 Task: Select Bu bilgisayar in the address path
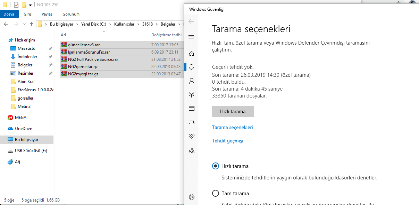coord(62,24)
